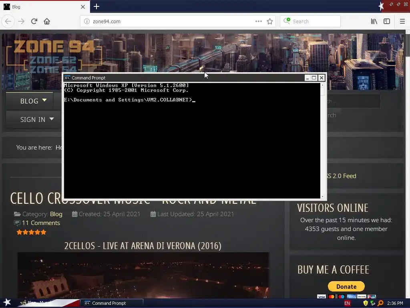The width and height of the screenshot is (410, 308).
Task: Click the BUY ME A COFFEE heading
Action: (333, 270)
